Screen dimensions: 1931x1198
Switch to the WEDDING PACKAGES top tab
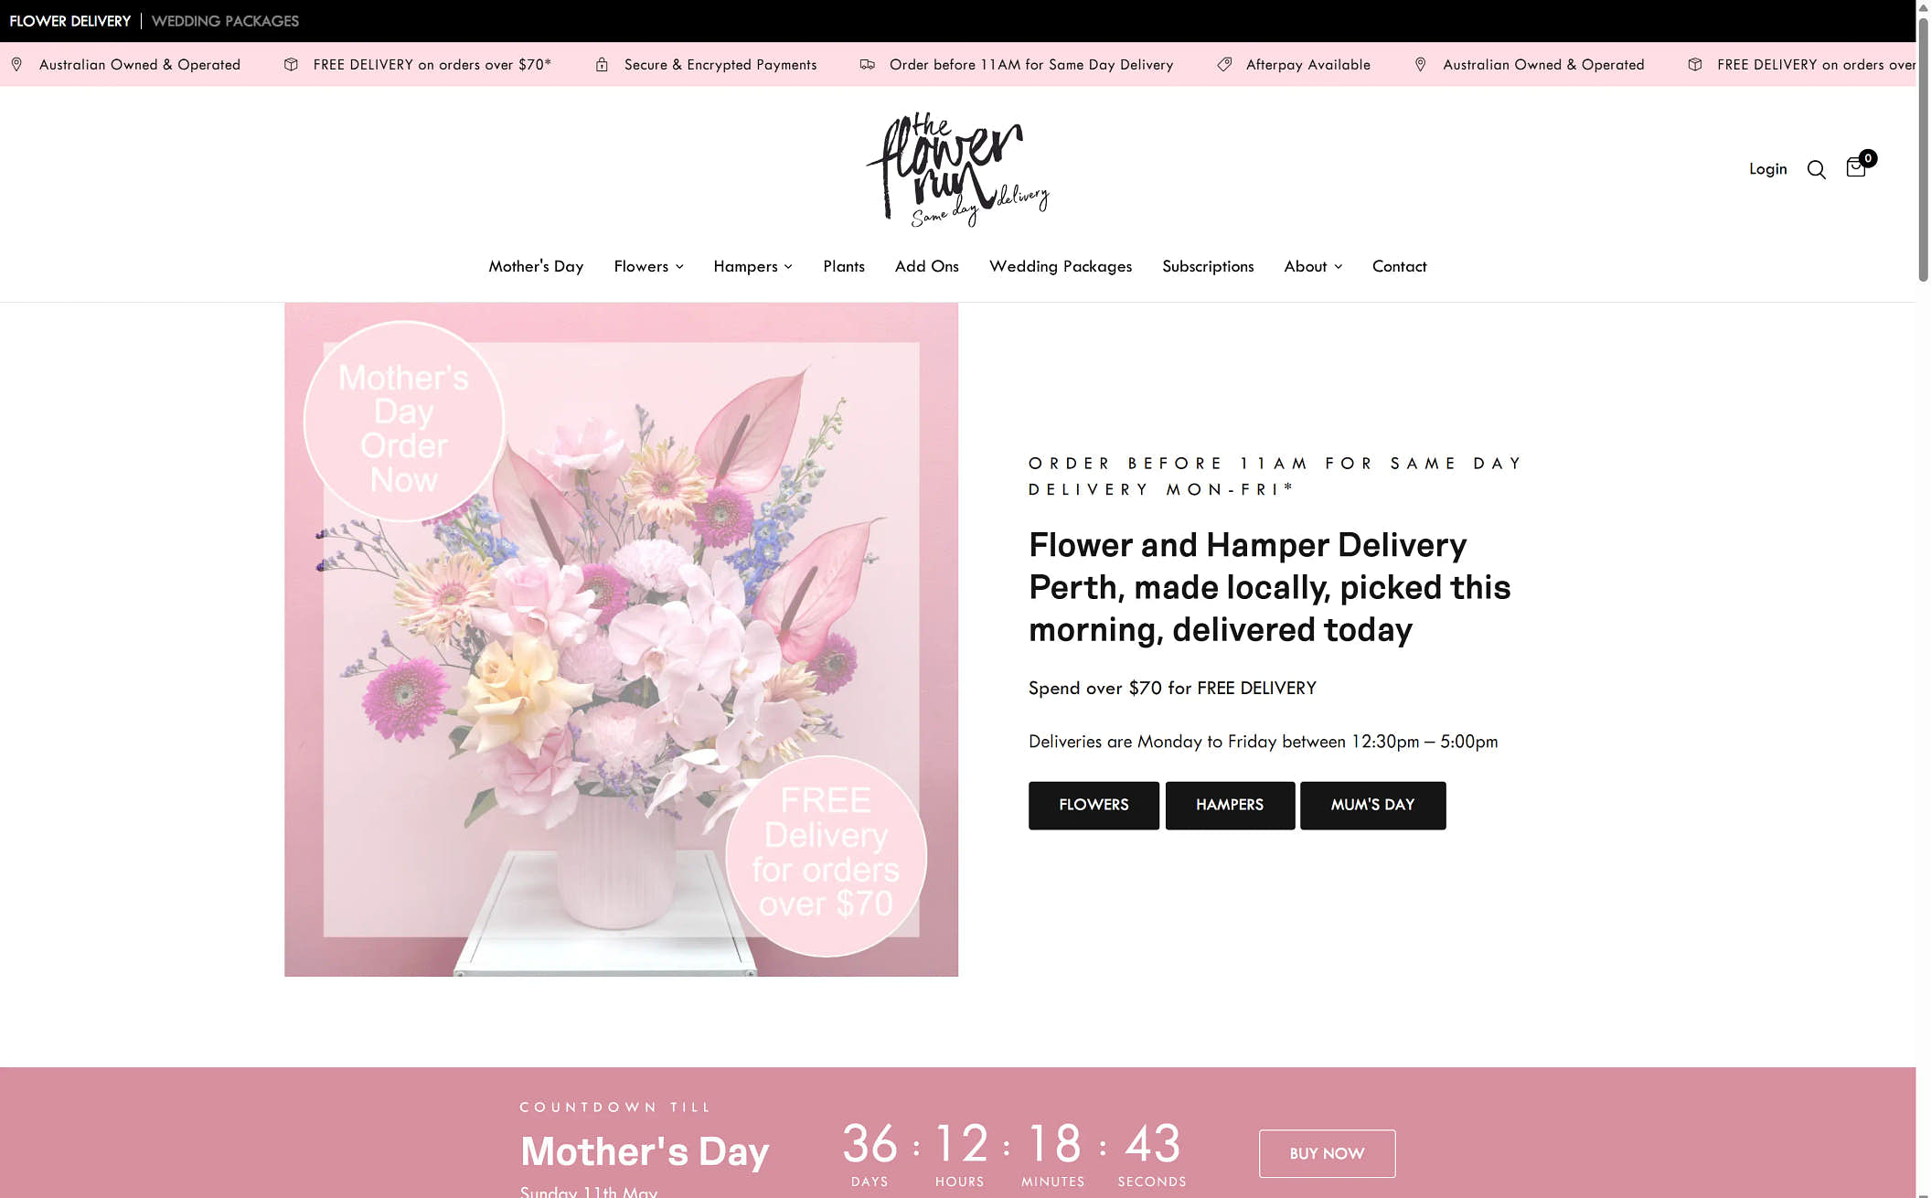point(225,21)
